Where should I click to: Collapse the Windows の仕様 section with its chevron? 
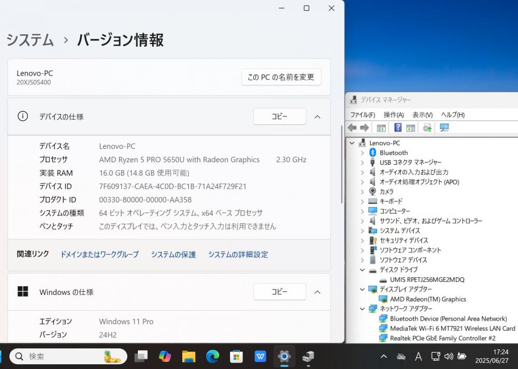pos(318,292)
